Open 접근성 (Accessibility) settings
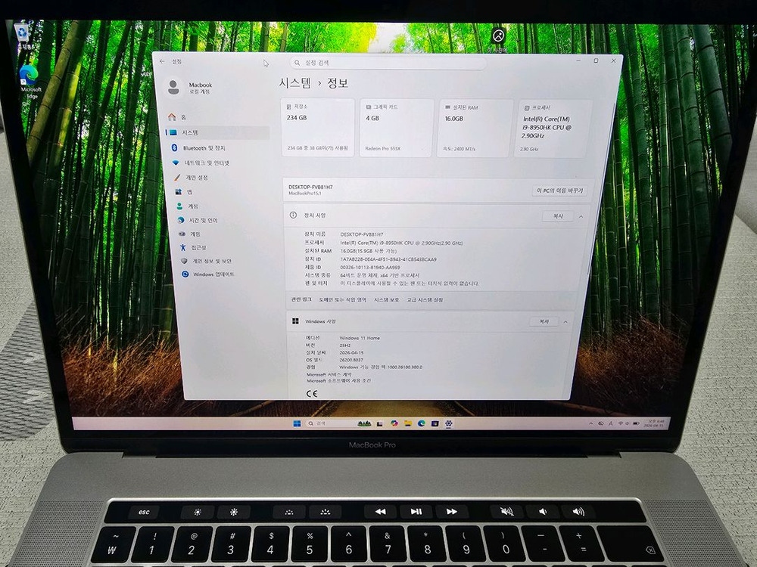The width and height of the screenshot is (757, 567). tap(197, 247)
